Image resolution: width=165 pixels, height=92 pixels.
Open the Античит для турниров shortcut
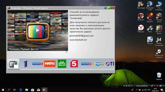coord(159,54)
